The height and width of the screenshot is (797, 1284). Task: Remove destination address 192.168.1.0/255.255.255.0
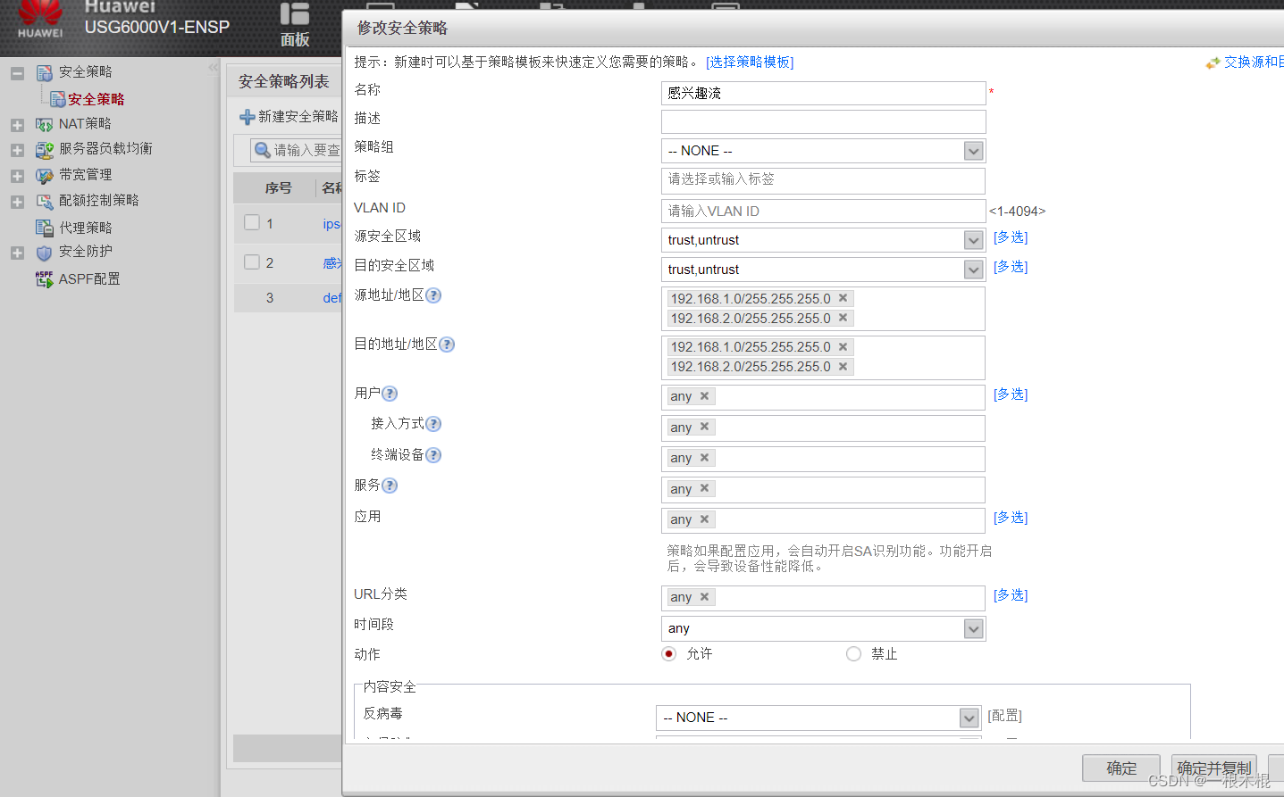pos(843,346)
